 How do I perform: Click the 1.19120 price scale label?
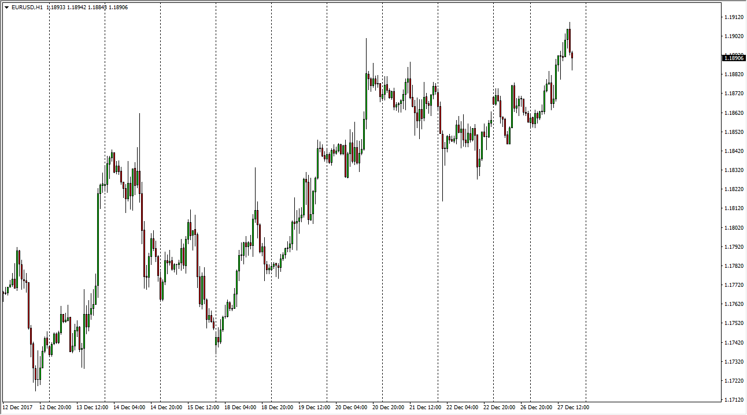click(734, 17)
